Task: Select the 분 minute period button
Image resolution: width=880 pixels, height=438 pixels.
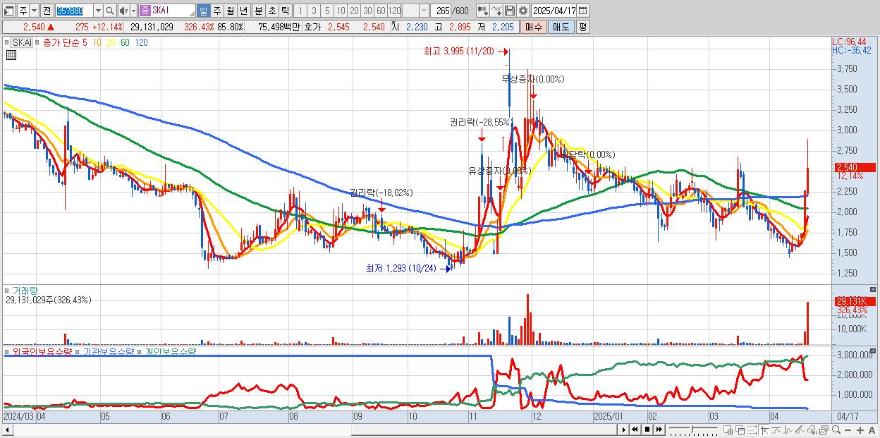Action: pos(257,11)
